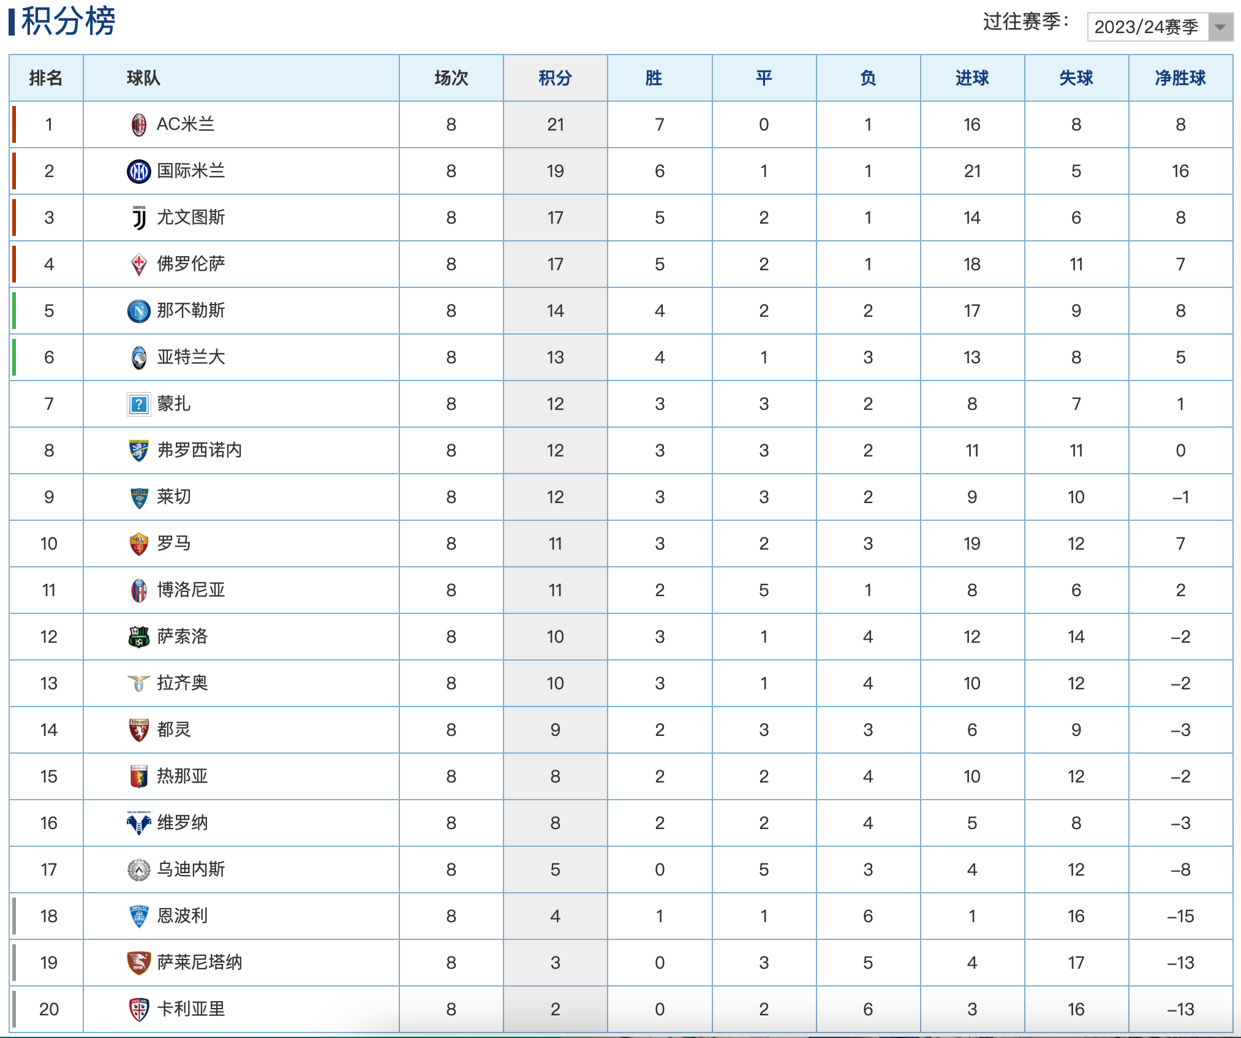1241x1038 pixels.
Task: Sort table by 净胜球 column header
Action: coord(1180,78)
